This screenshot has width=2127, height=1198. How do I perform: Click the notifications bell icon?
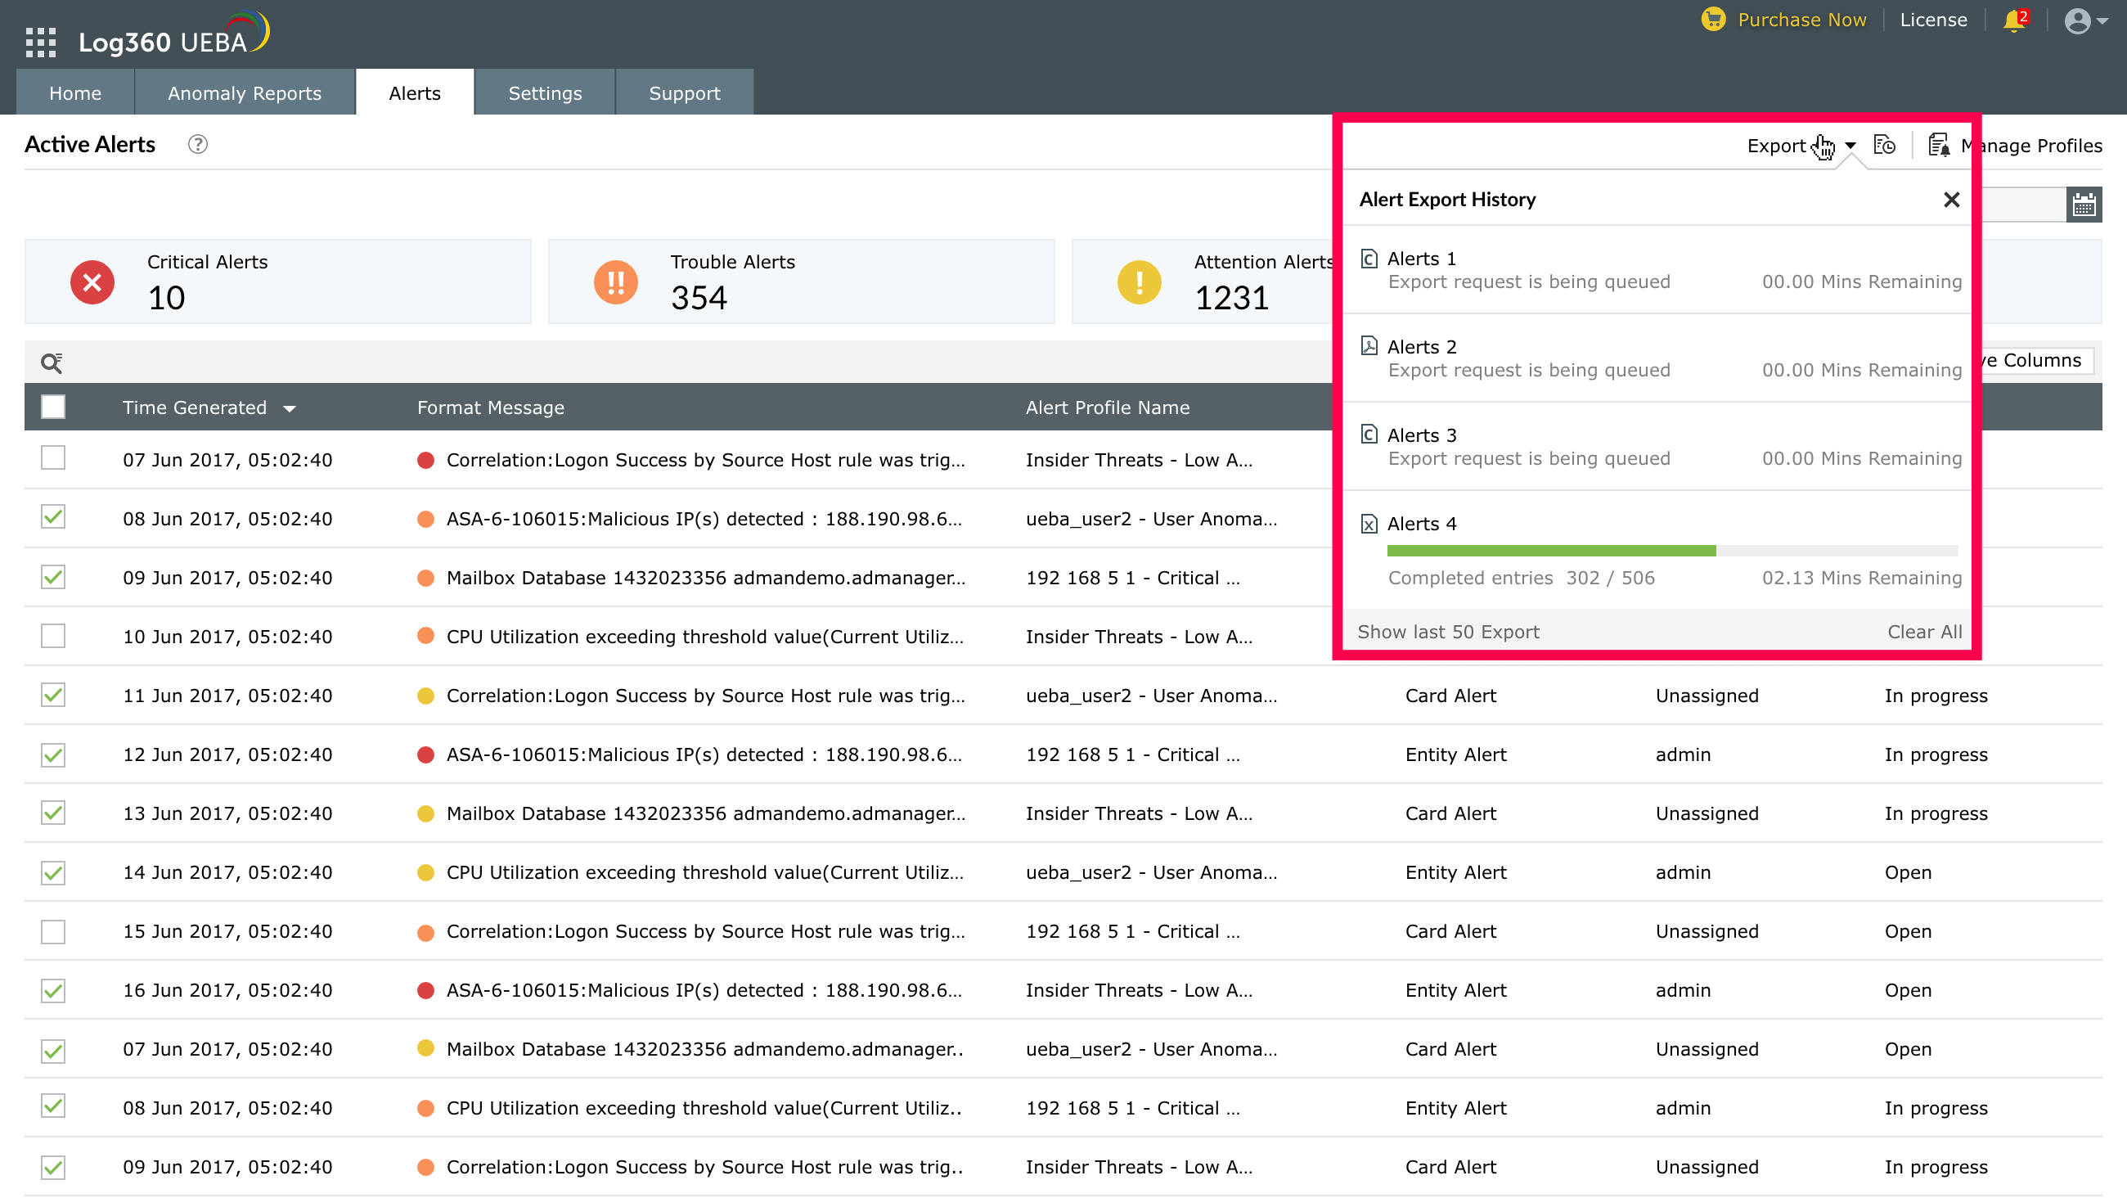click(2012, 20)
